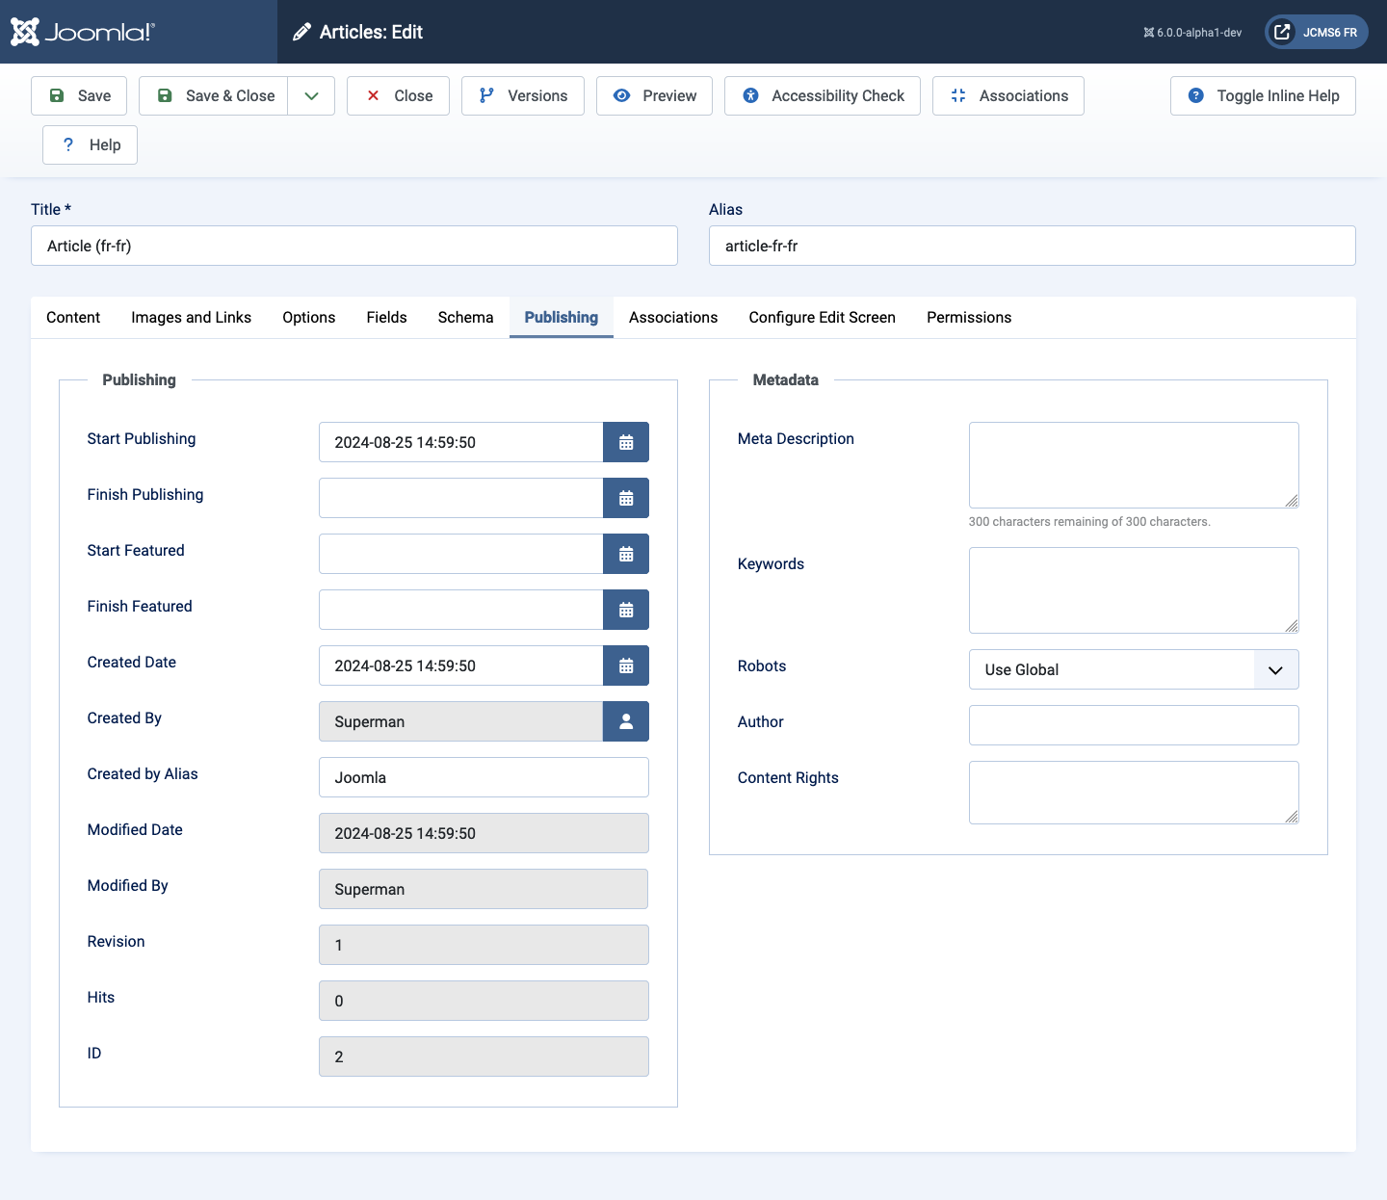Switch to the Content tab
The image size is (1387, 1200).
point(73,317)
